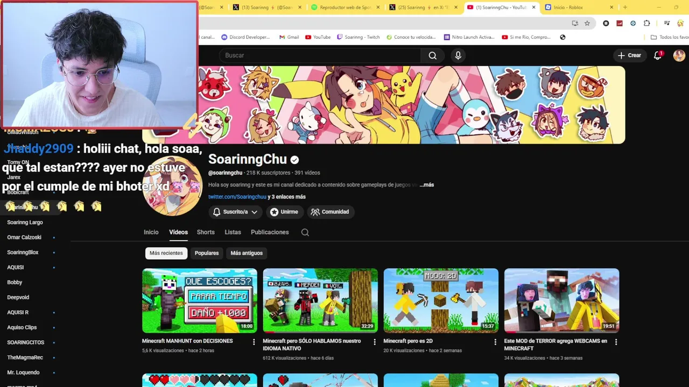
Task: Click the globe bookmark icon
Action: 563,37
